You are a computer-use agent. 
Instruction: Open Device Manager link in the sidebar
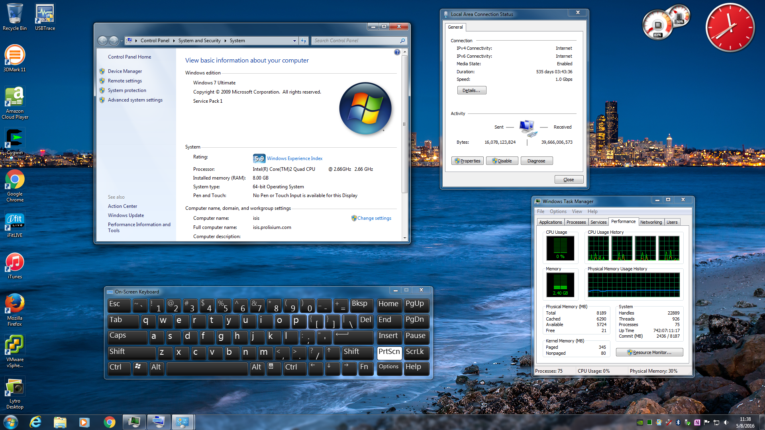[125, 71]
